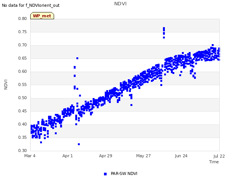This screenshot has height=181, width=242.
Task: Click the 0.75 y-axis tick label
Action: (x=23, y=32)
